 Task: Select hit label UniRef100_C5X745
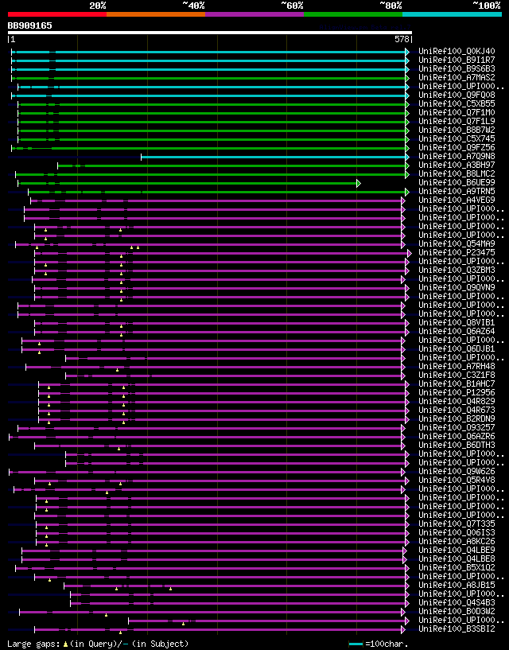(x=457, y=139)
